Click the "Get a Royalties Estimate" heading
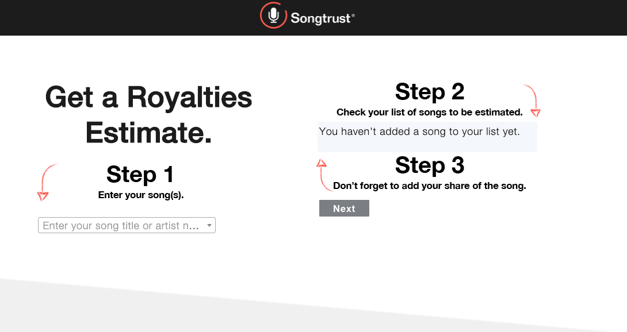The height and width of the screenshot is (332, 627). click(148, 115)
